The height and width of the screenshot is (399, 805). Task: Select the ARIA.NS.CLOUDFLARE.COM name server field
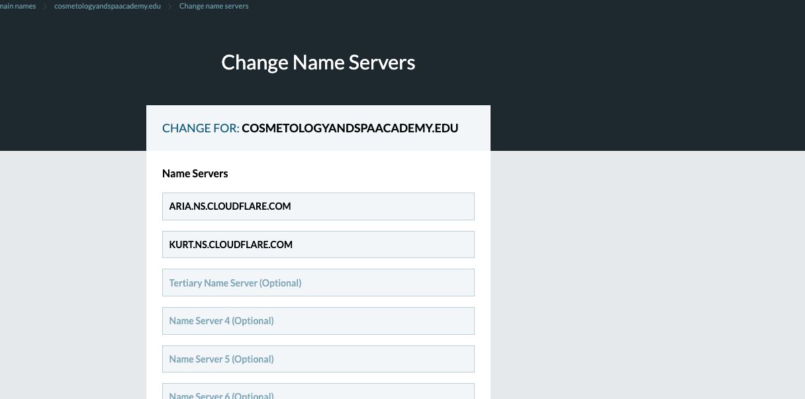[x=318, y=206]
